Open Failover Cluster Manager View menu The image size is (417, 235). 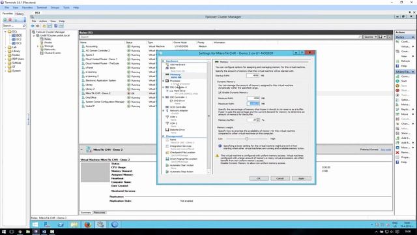coord(53,21)
